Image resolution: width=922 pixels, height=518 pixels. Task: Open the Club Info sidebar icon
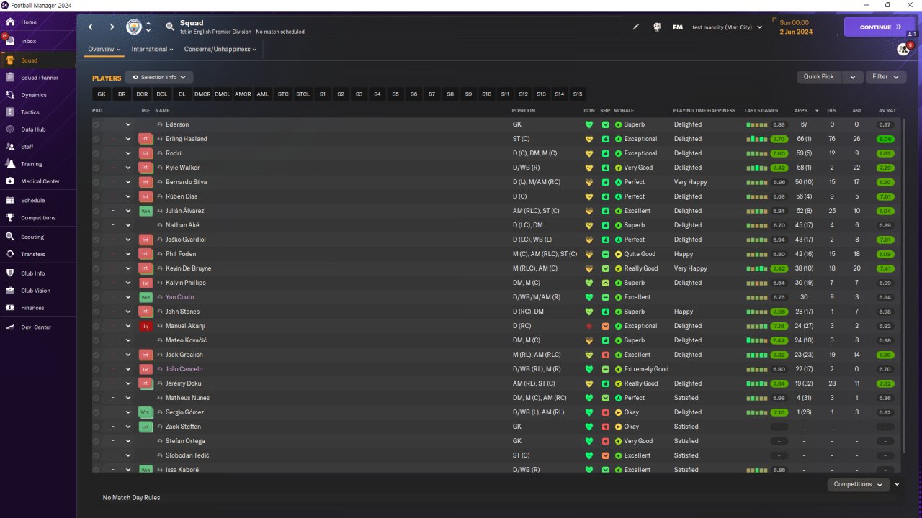[x=10, y=273]
